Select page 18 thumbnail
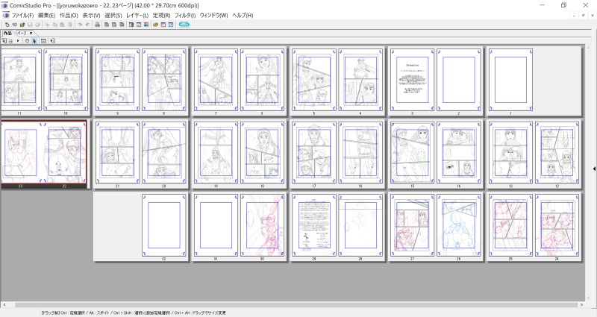Screen dimensions: 597x317 click(x=263, y=152)
